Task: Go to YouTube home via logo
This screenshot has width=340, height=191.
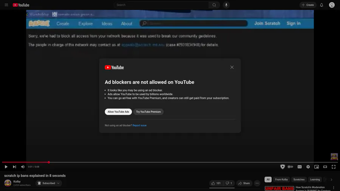Action: pos(21,5)
